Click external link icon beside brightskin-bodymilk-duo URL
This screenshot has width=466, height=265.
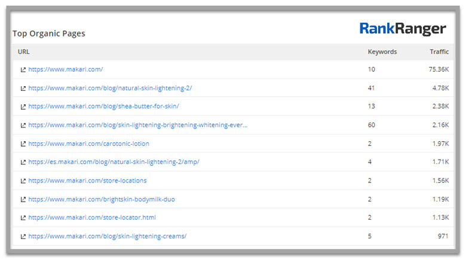coord(23,200)
